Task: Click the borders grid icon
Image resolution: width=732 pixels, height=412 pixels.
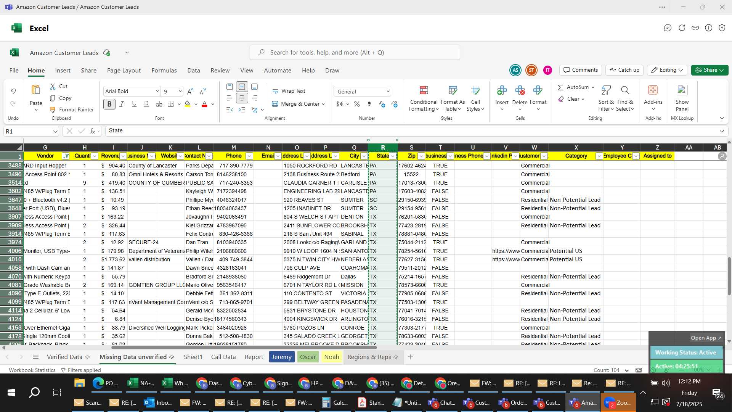Action: coord(171,104)
